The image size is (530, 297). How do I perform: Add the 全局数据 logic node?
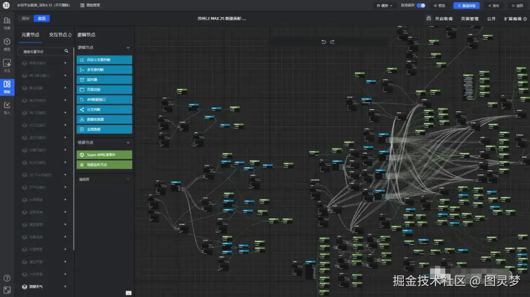104,129
